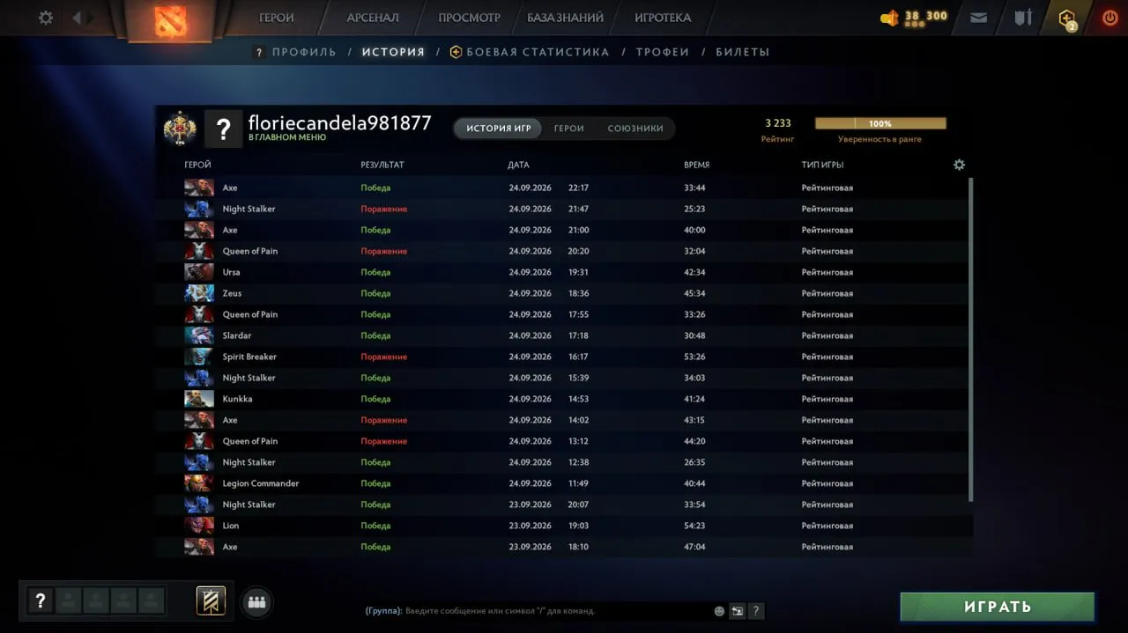Open the role queue icon at bottom
Screen dimensions: 1128x633
tap(211, 601)
